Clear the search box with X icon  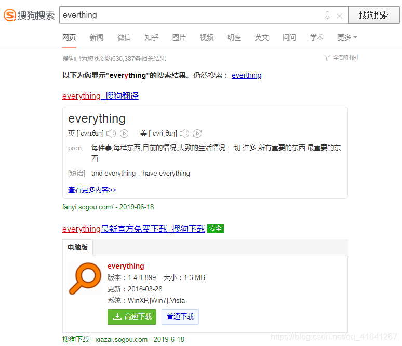[339, 16]
